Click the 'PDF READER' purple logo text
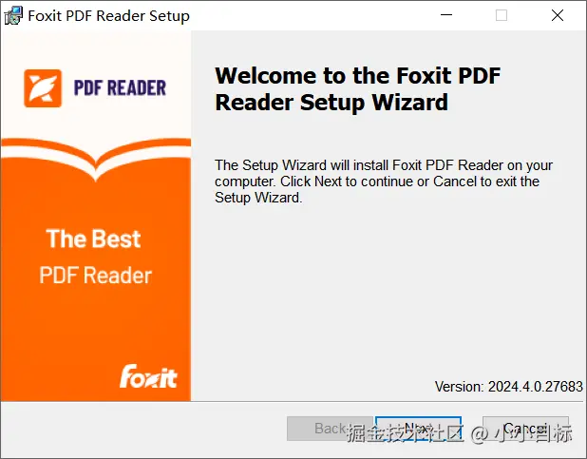The width and height of the screenshot is (587, 459). pos(120,88)
